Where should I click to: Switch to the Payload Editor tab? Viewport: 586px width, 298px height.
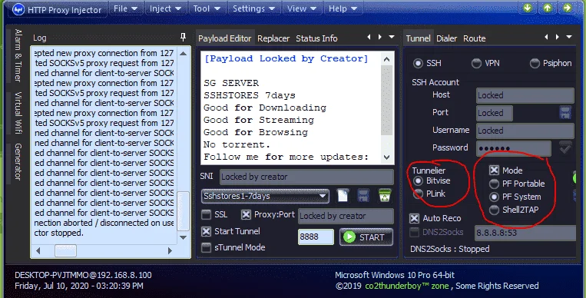(225, 38)
